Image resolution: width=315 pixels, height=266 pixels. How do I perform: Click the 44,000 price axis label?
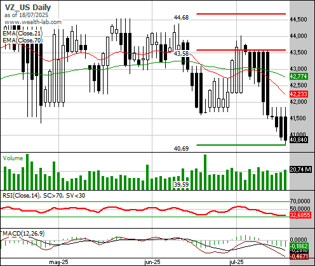click(298, 36)
